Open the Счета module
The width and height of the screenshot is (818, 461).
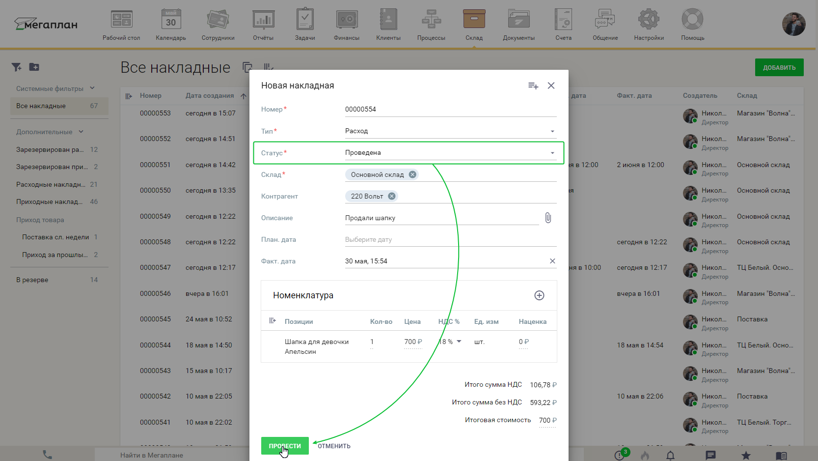click(564, 25)
